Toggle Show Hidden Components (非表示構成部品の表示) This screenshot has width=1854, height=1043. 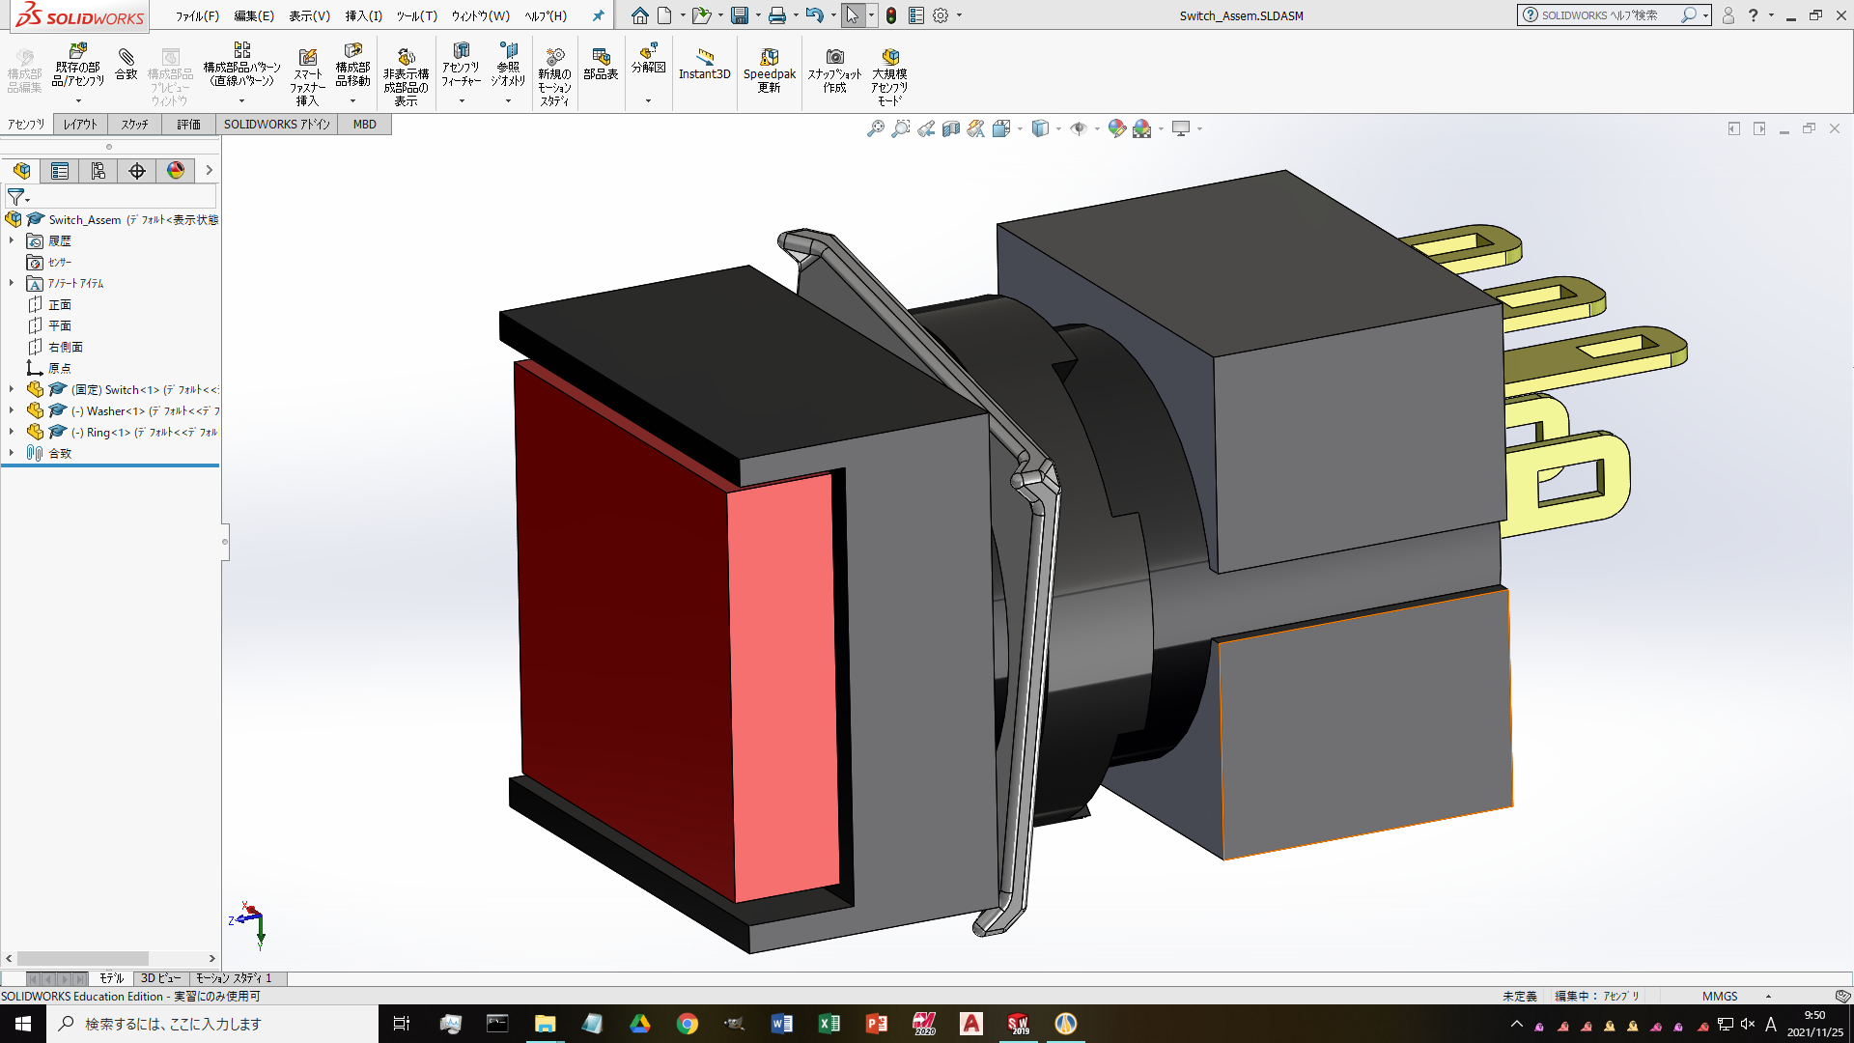click(406, 73)
